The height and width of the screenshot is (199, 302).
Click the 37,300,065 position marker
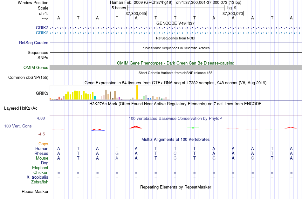point(136,13)
